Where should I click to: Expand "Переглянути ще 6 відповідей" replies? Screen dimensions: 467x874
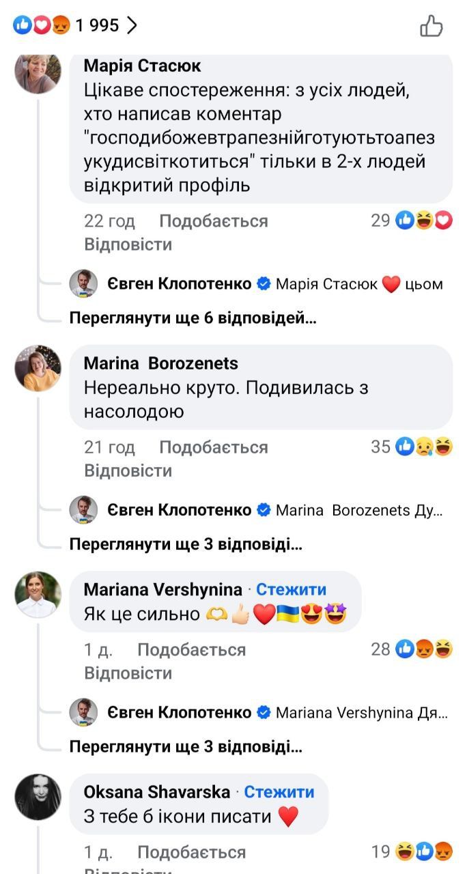click(193, 318)
